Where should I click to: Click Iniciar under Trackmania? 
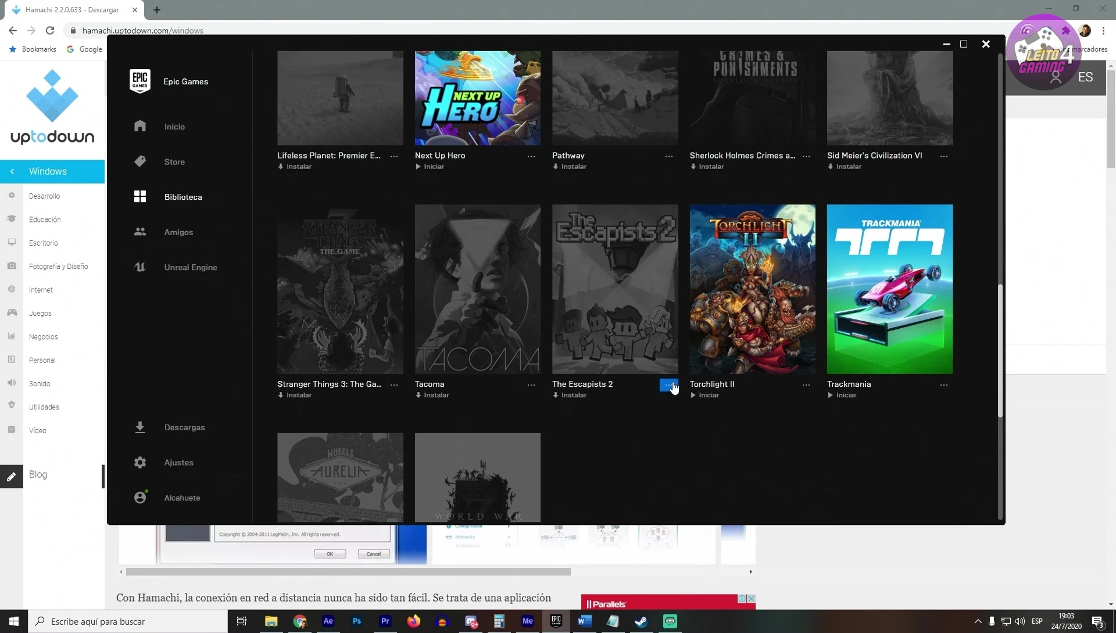[x=842, y=395]
